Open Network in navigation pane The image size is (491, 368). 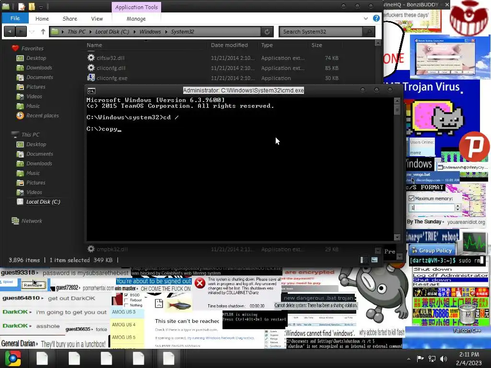click(x=32, y=221)
